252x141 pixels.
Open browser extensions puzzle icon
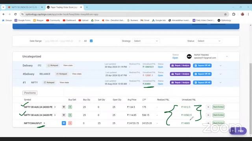233,14
